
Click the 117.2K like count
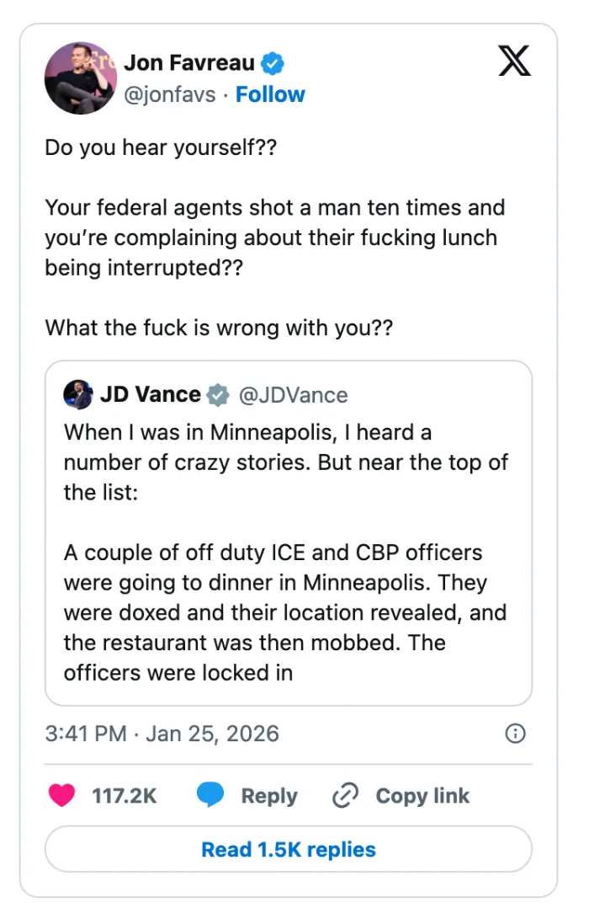coord(125,795)
